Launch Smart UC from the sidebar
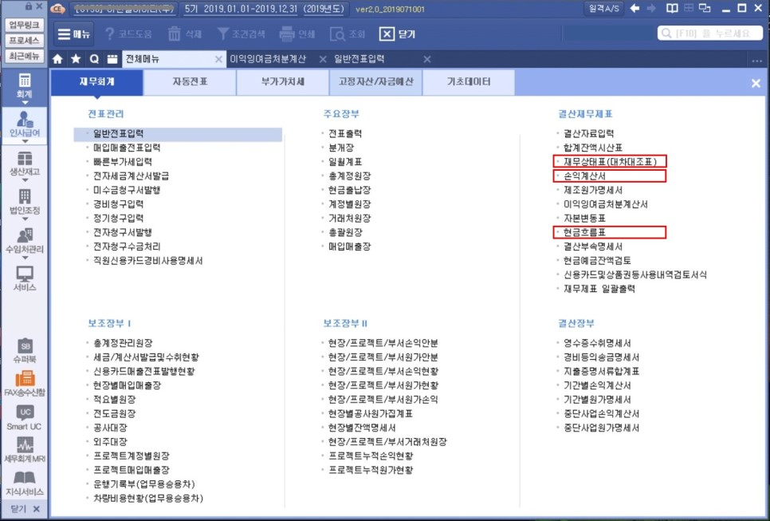 pyautogui.click(x=25, y=416)
